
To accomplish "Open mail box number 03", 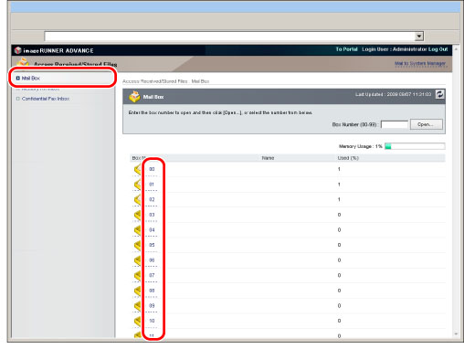I will coord(152,215).
